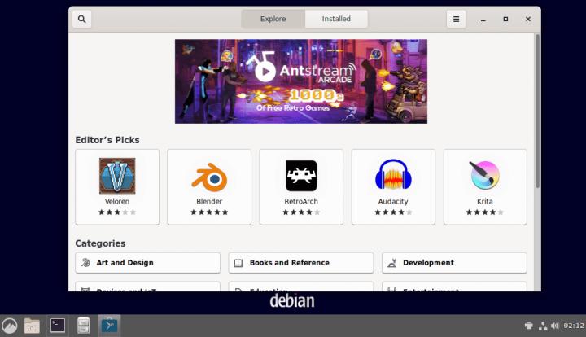Screen dimensions: 586x337
Task: Click the network icon in system tray
Action: pos(542,326)
